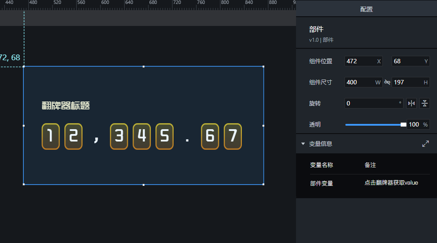Click the 翻牌器标题 title text on canvas

coord(66,106)
